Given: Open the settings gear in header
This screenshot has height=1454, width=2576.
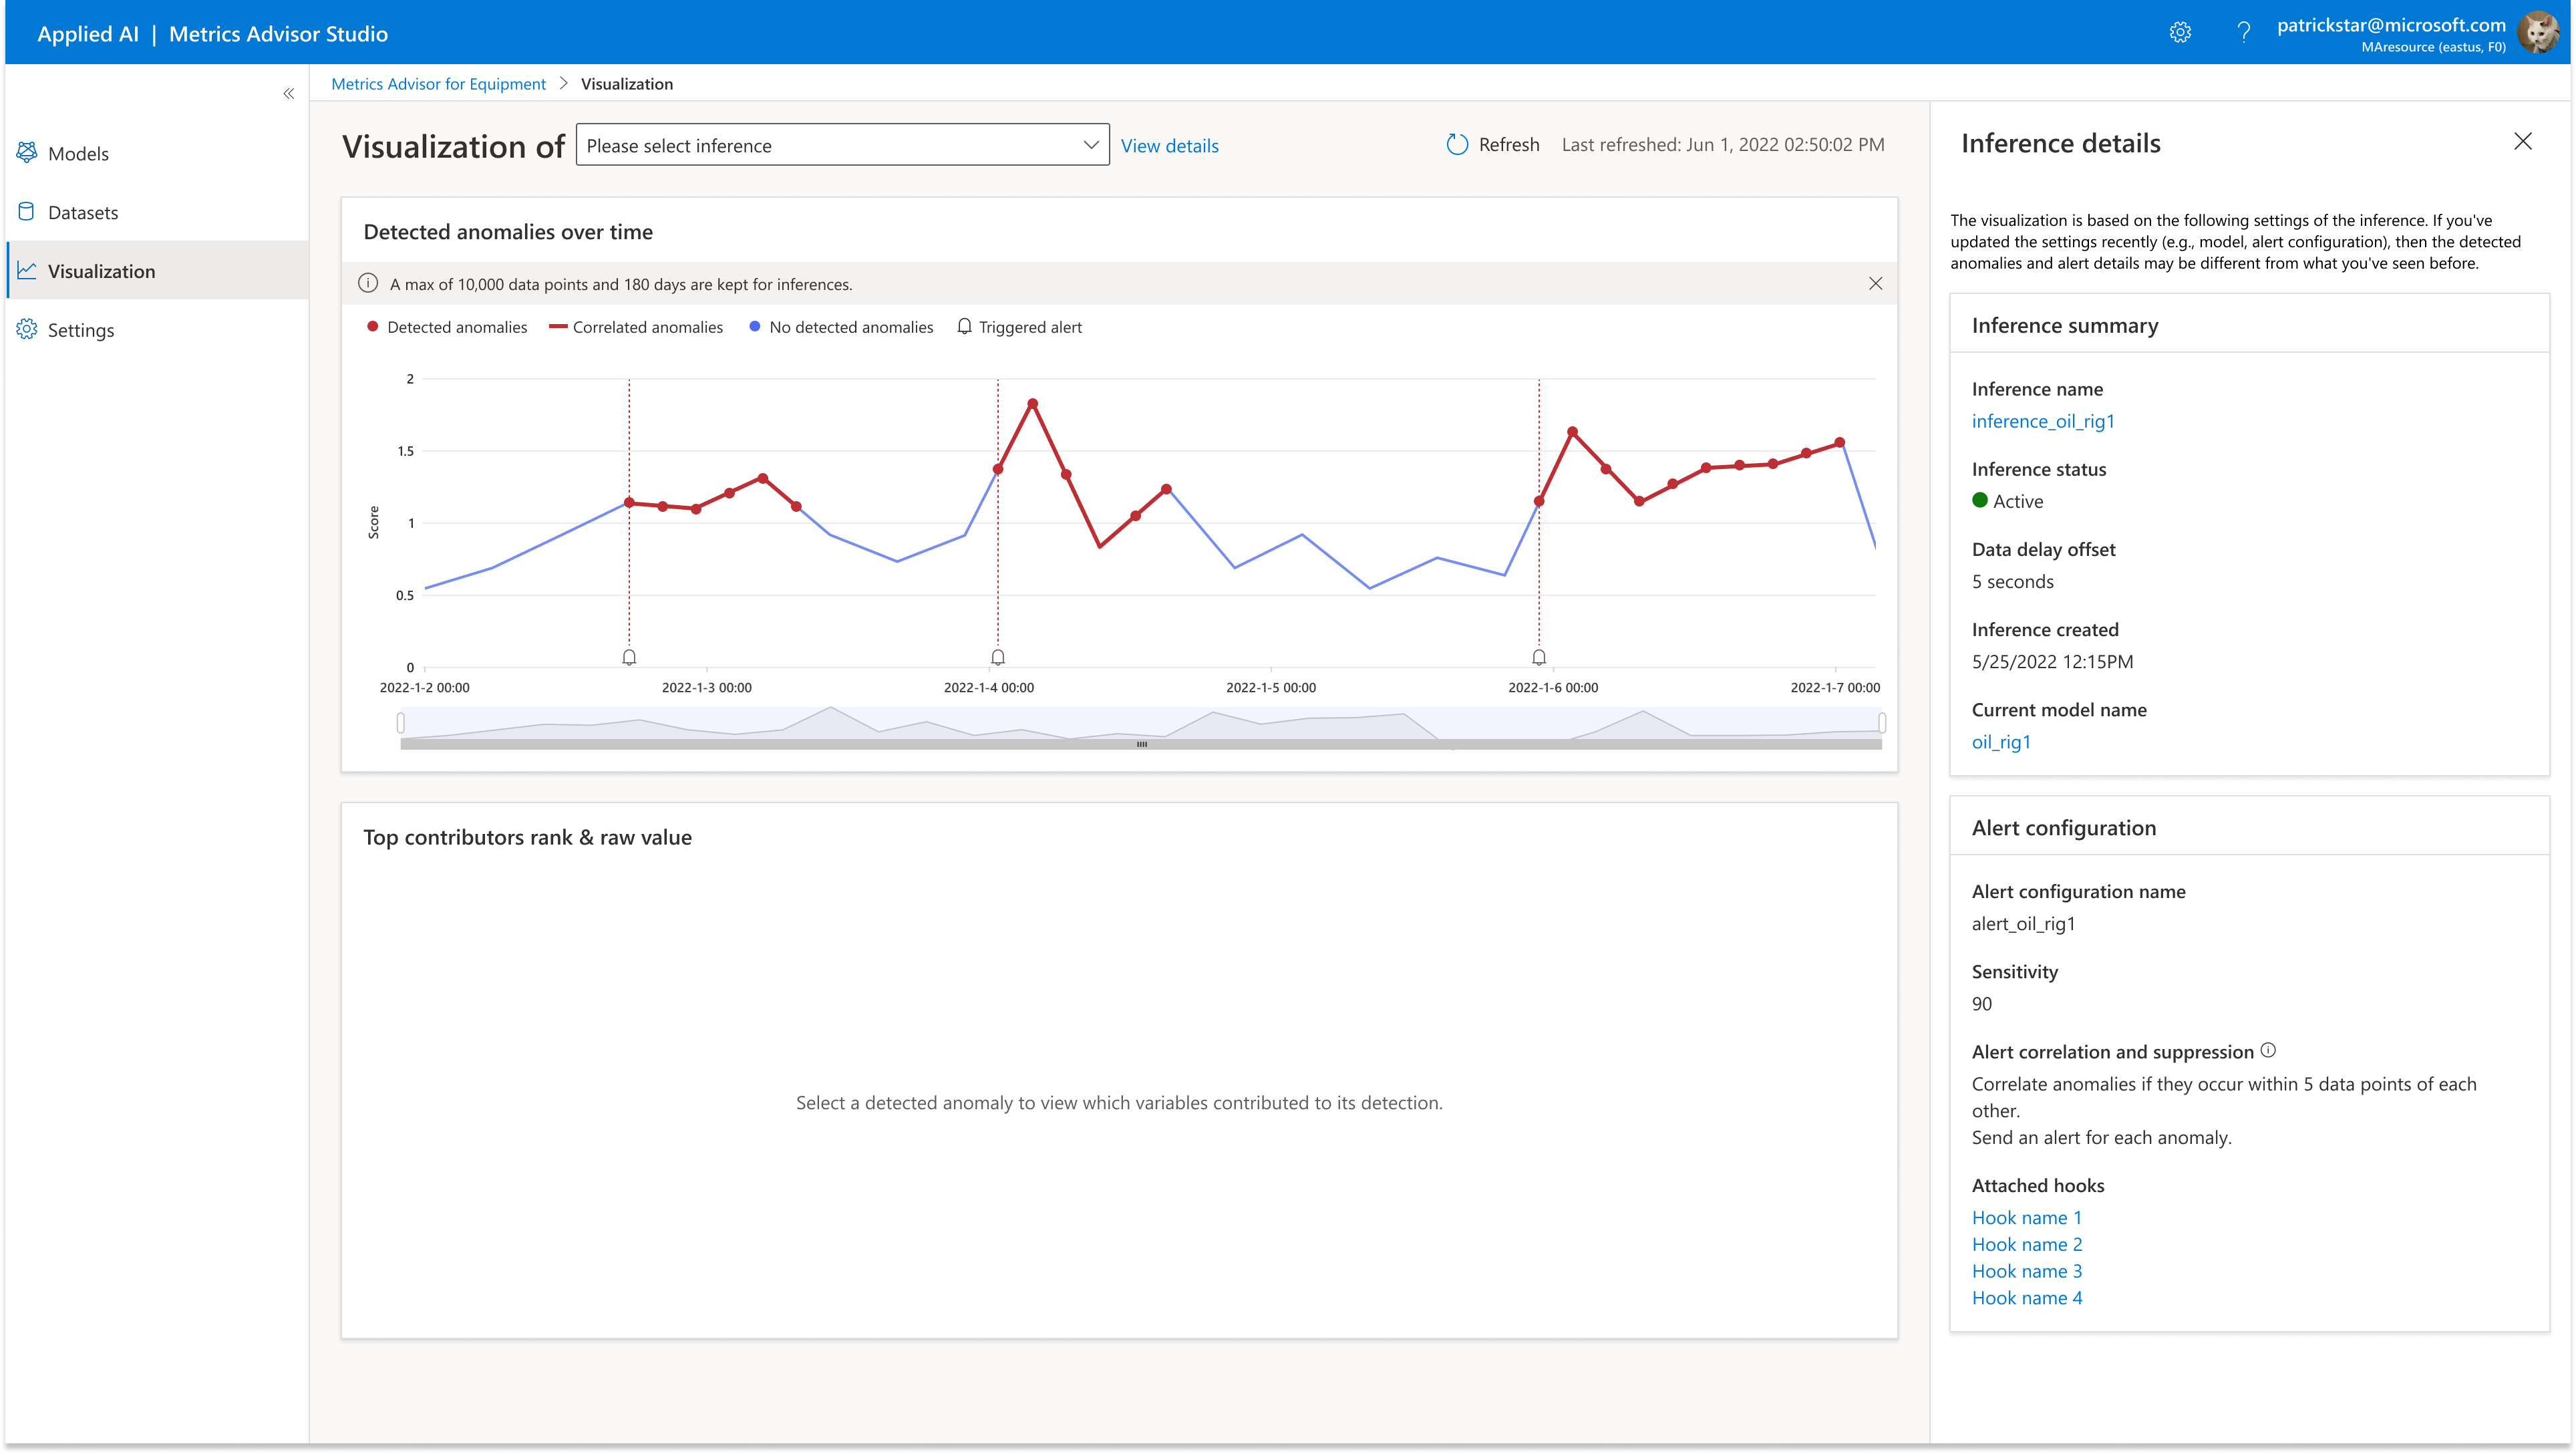Looking at the screenshot, I should [2180, 33].
